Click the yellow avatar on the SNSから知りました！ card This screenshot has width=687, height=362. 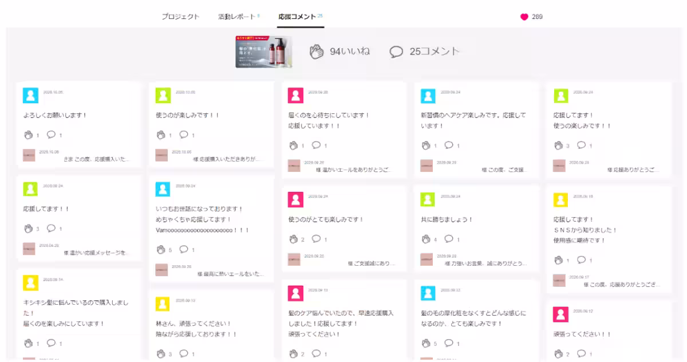click(x=561, y=199)
